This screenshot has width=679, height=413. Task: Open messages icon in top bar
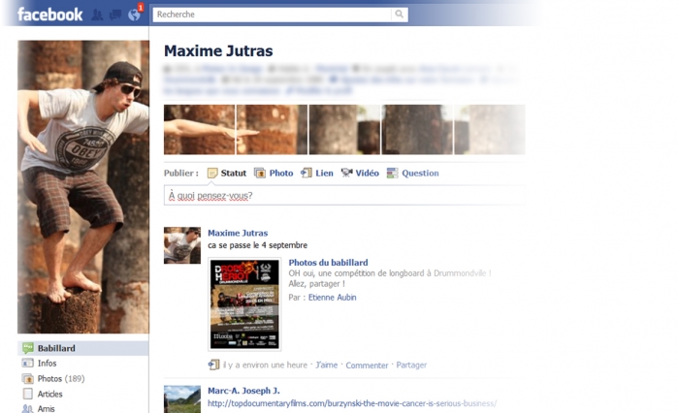click(x=115, y=16)
